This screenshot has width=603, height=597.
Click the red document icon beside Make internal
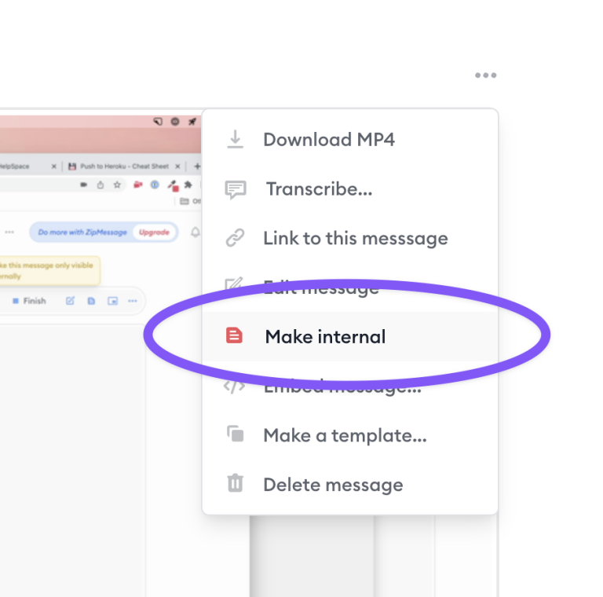tap(234, 335)
